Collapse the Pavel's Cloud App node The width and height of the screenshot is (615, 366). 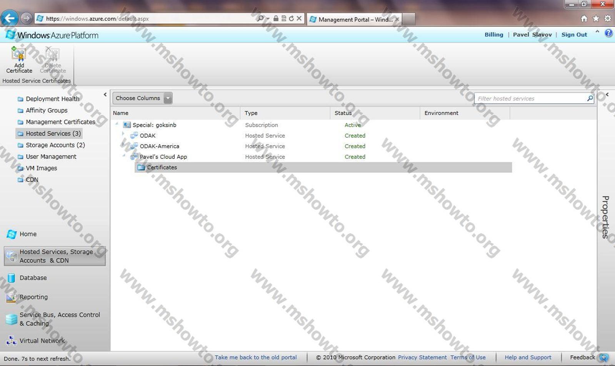[x=124, y=155]
